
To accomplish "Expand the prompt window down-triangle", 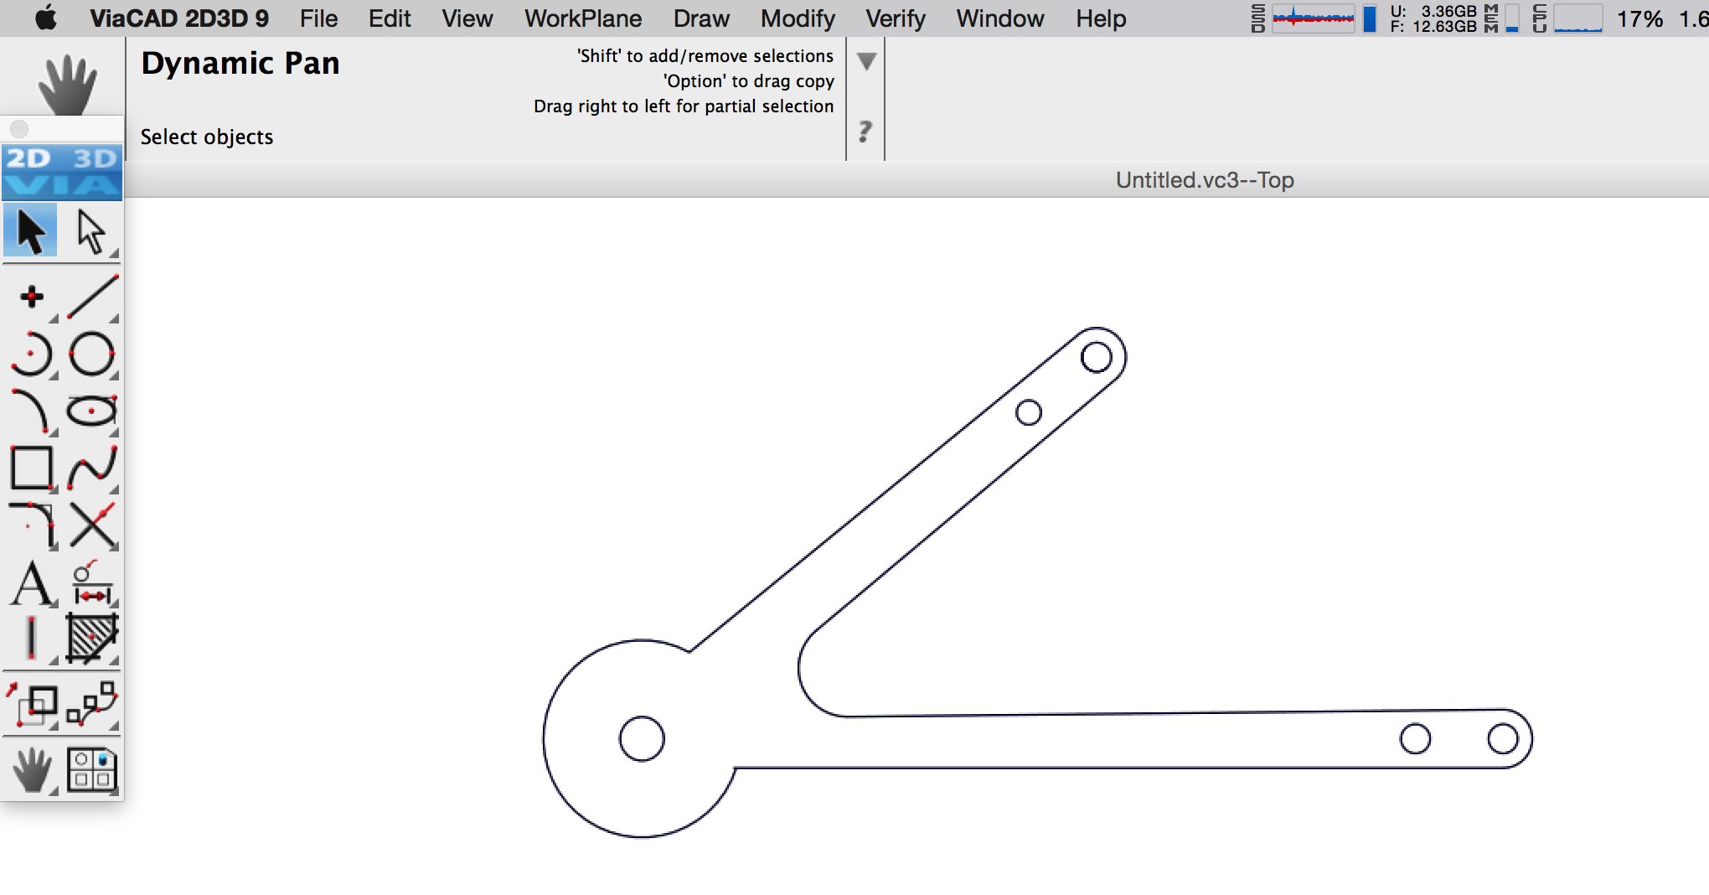I will [x=866, y=60].
